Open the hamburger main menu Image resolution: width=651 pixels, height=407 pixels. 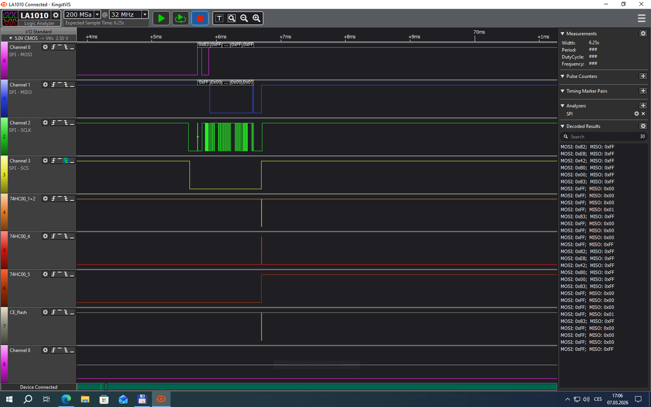[642, 18]
